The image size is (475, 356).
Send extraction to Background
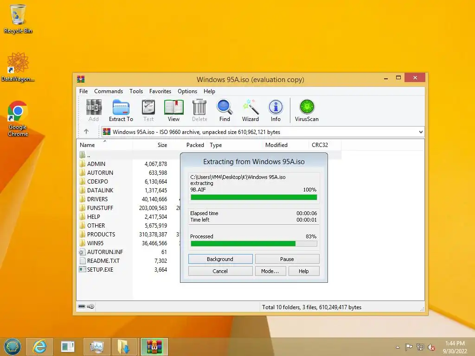click(x=220, y=259)
